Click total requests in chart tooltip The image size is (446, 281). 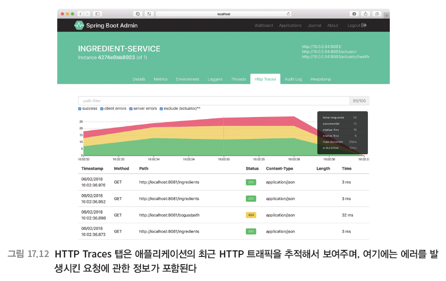click(334, 118)
